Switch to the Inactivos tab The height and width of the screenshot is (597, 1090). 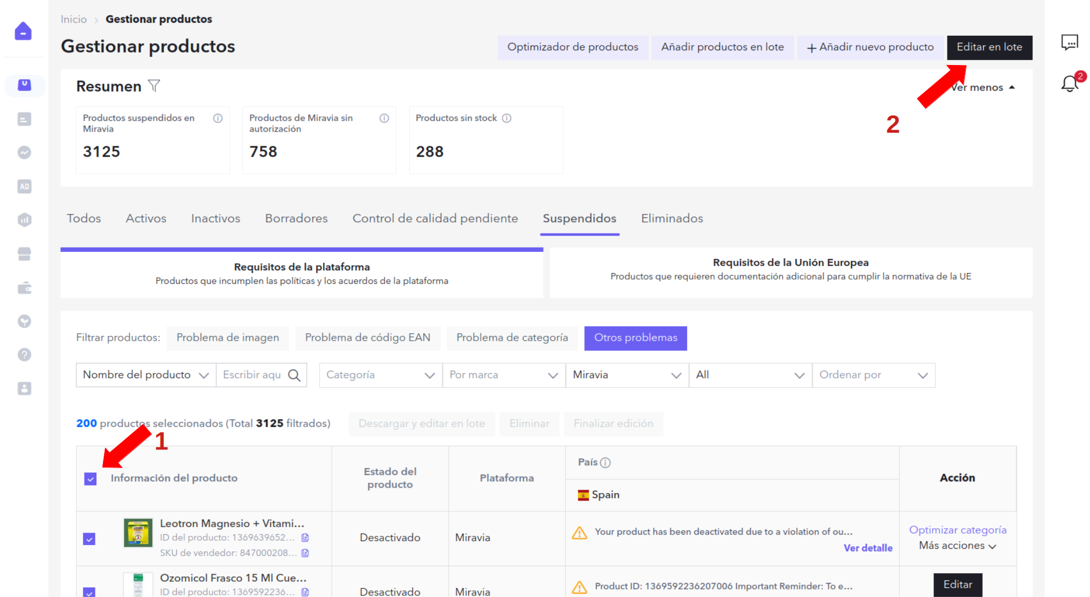coord(216,218)
